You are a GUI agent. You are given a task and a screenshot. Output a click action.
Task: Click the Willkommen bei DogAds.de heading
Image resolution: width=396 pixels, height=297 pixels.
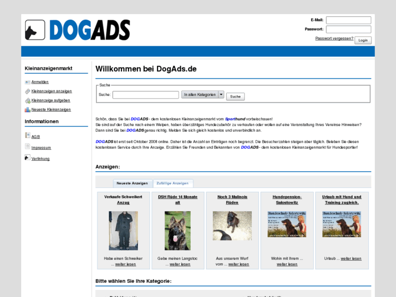146,69
